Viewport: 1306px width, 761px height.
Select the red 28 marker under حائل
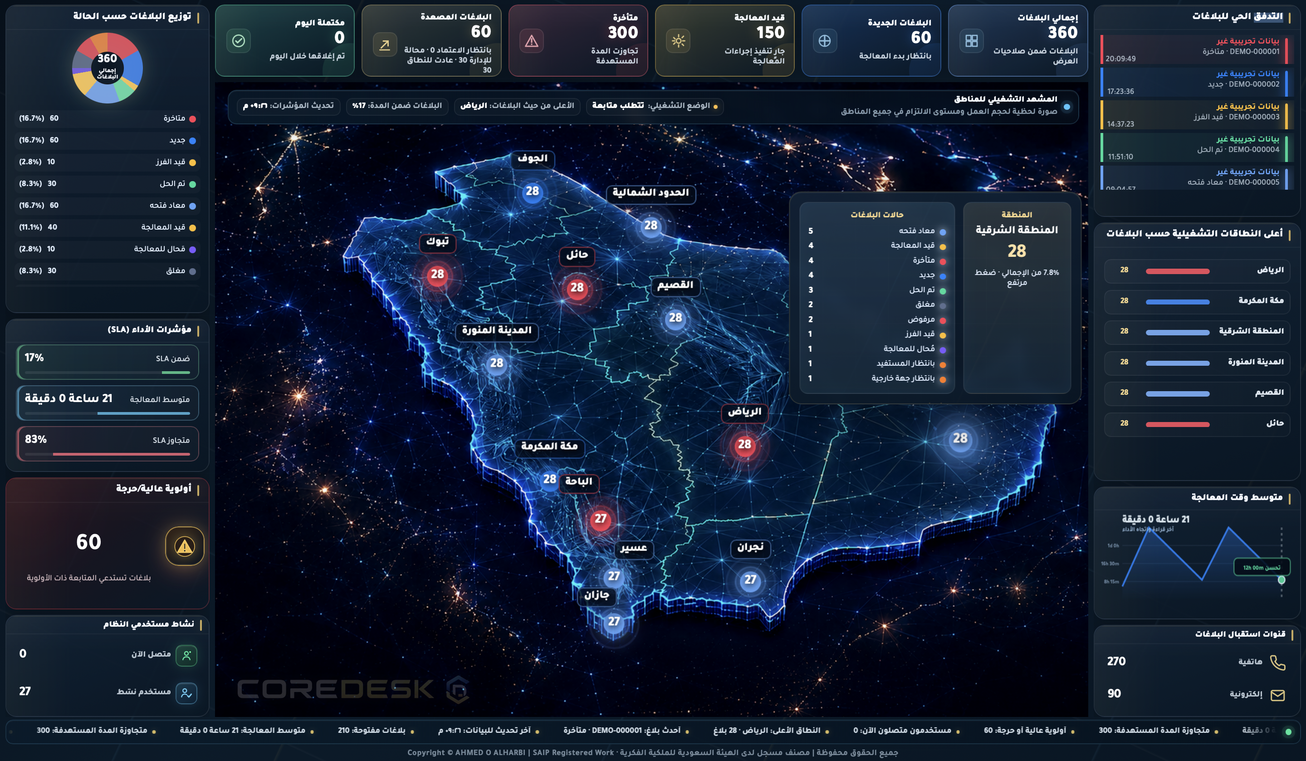tap(577, 288)
